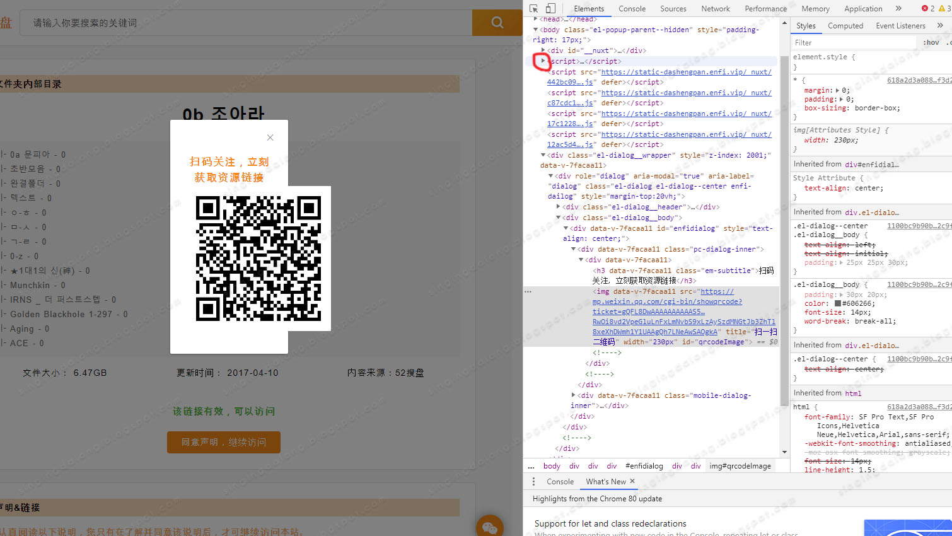
Task: Open the drawer three-dot menu
Action: [533, 481]
